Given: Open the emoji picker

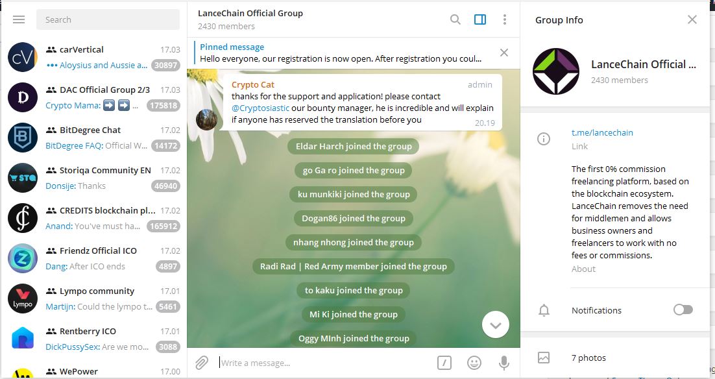Looking at the screenshot, I should point(474,363).
